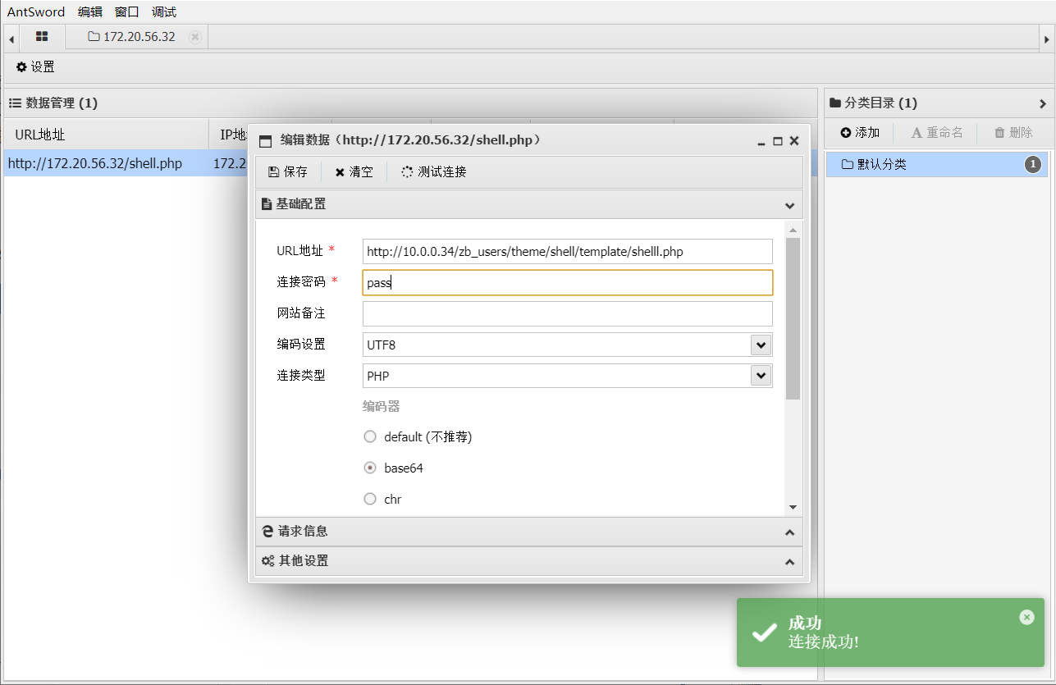Click the 其他设置 gears icon
The width and height of the screenshot is (1056, 685).
coord(268,561)
